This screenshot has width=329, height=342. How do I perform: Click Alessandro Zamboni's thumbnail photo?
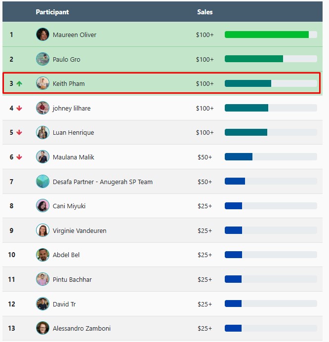(x=42, y=328)
